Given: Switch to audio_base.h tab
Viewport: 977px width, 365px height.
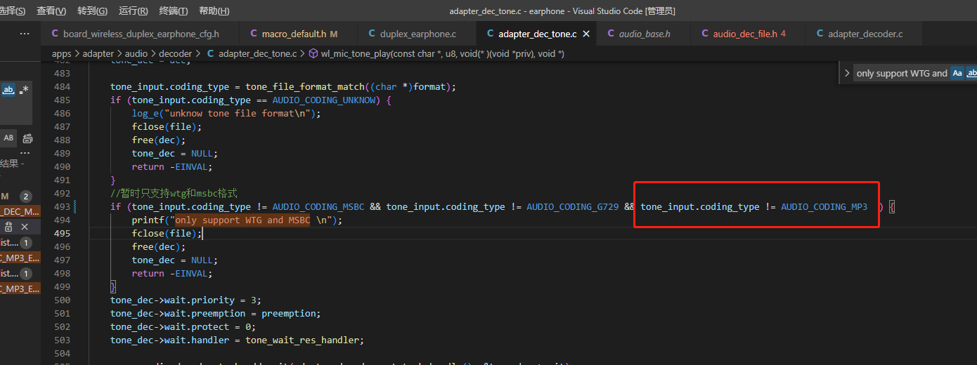Looking at the screenshot, I should [x=643, y=34].
